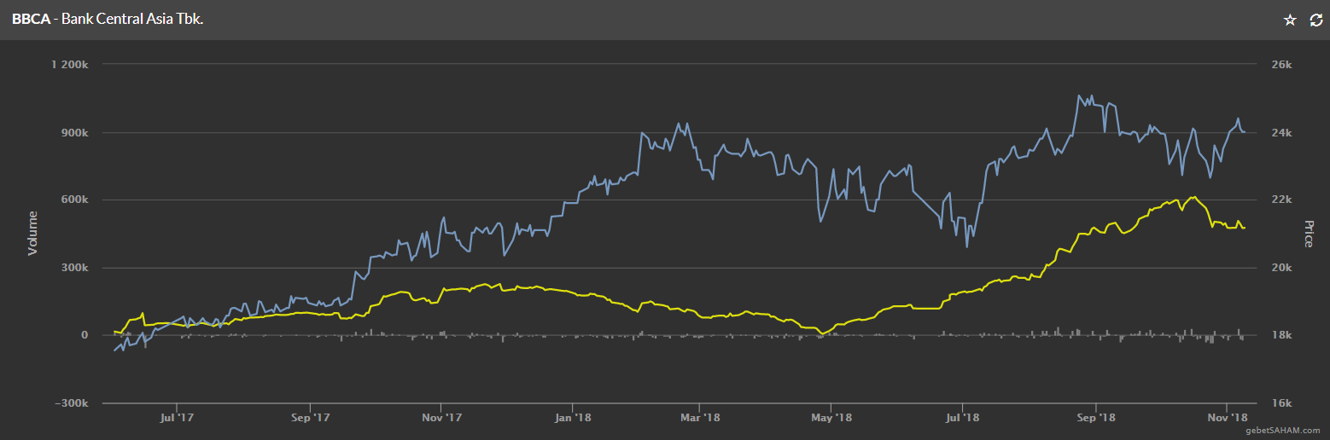
Task: Click the 22k price axis label
Action: 1283,200
